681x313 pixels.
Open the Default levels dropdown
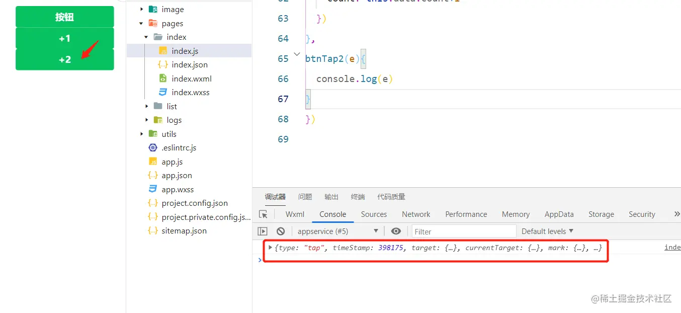point(547,231)
